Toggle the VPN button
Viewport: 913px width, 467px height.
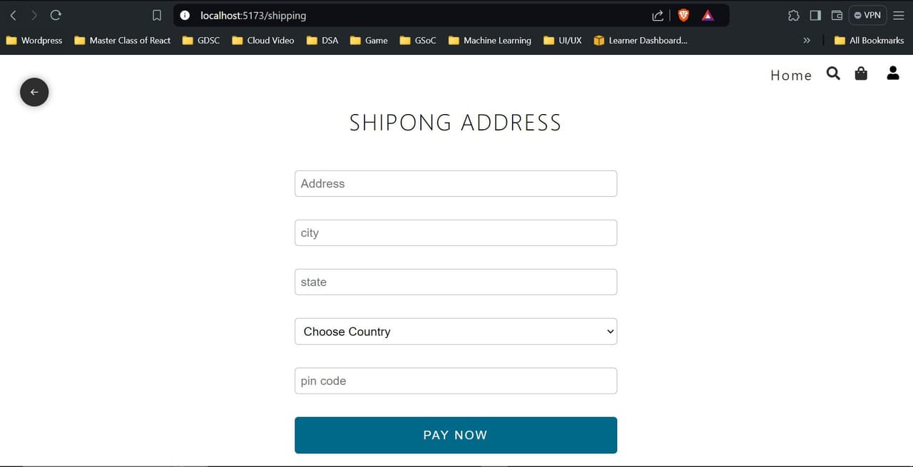867,15
